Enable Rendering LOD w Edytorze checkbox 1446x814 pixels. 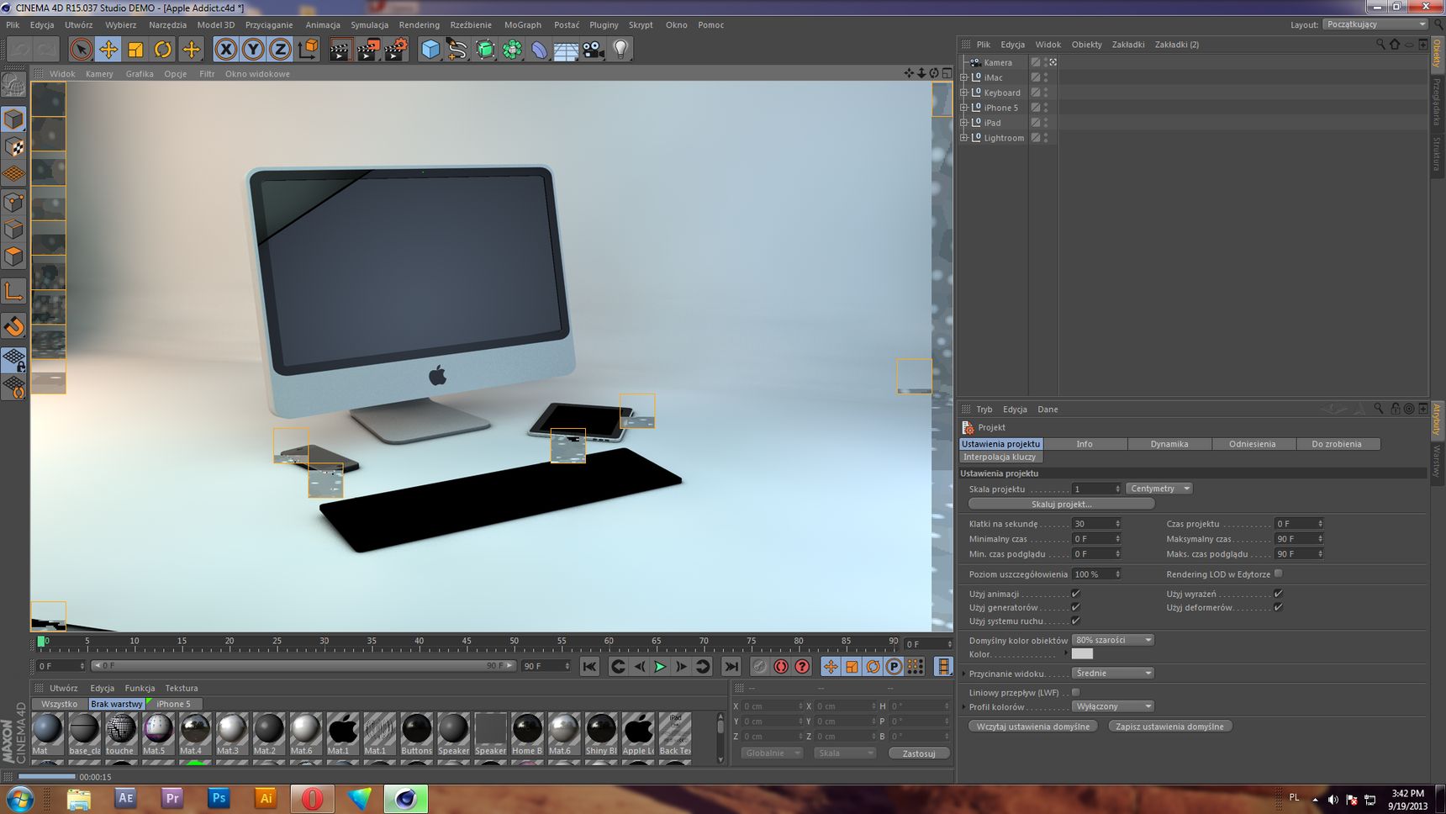(1278, 573)
